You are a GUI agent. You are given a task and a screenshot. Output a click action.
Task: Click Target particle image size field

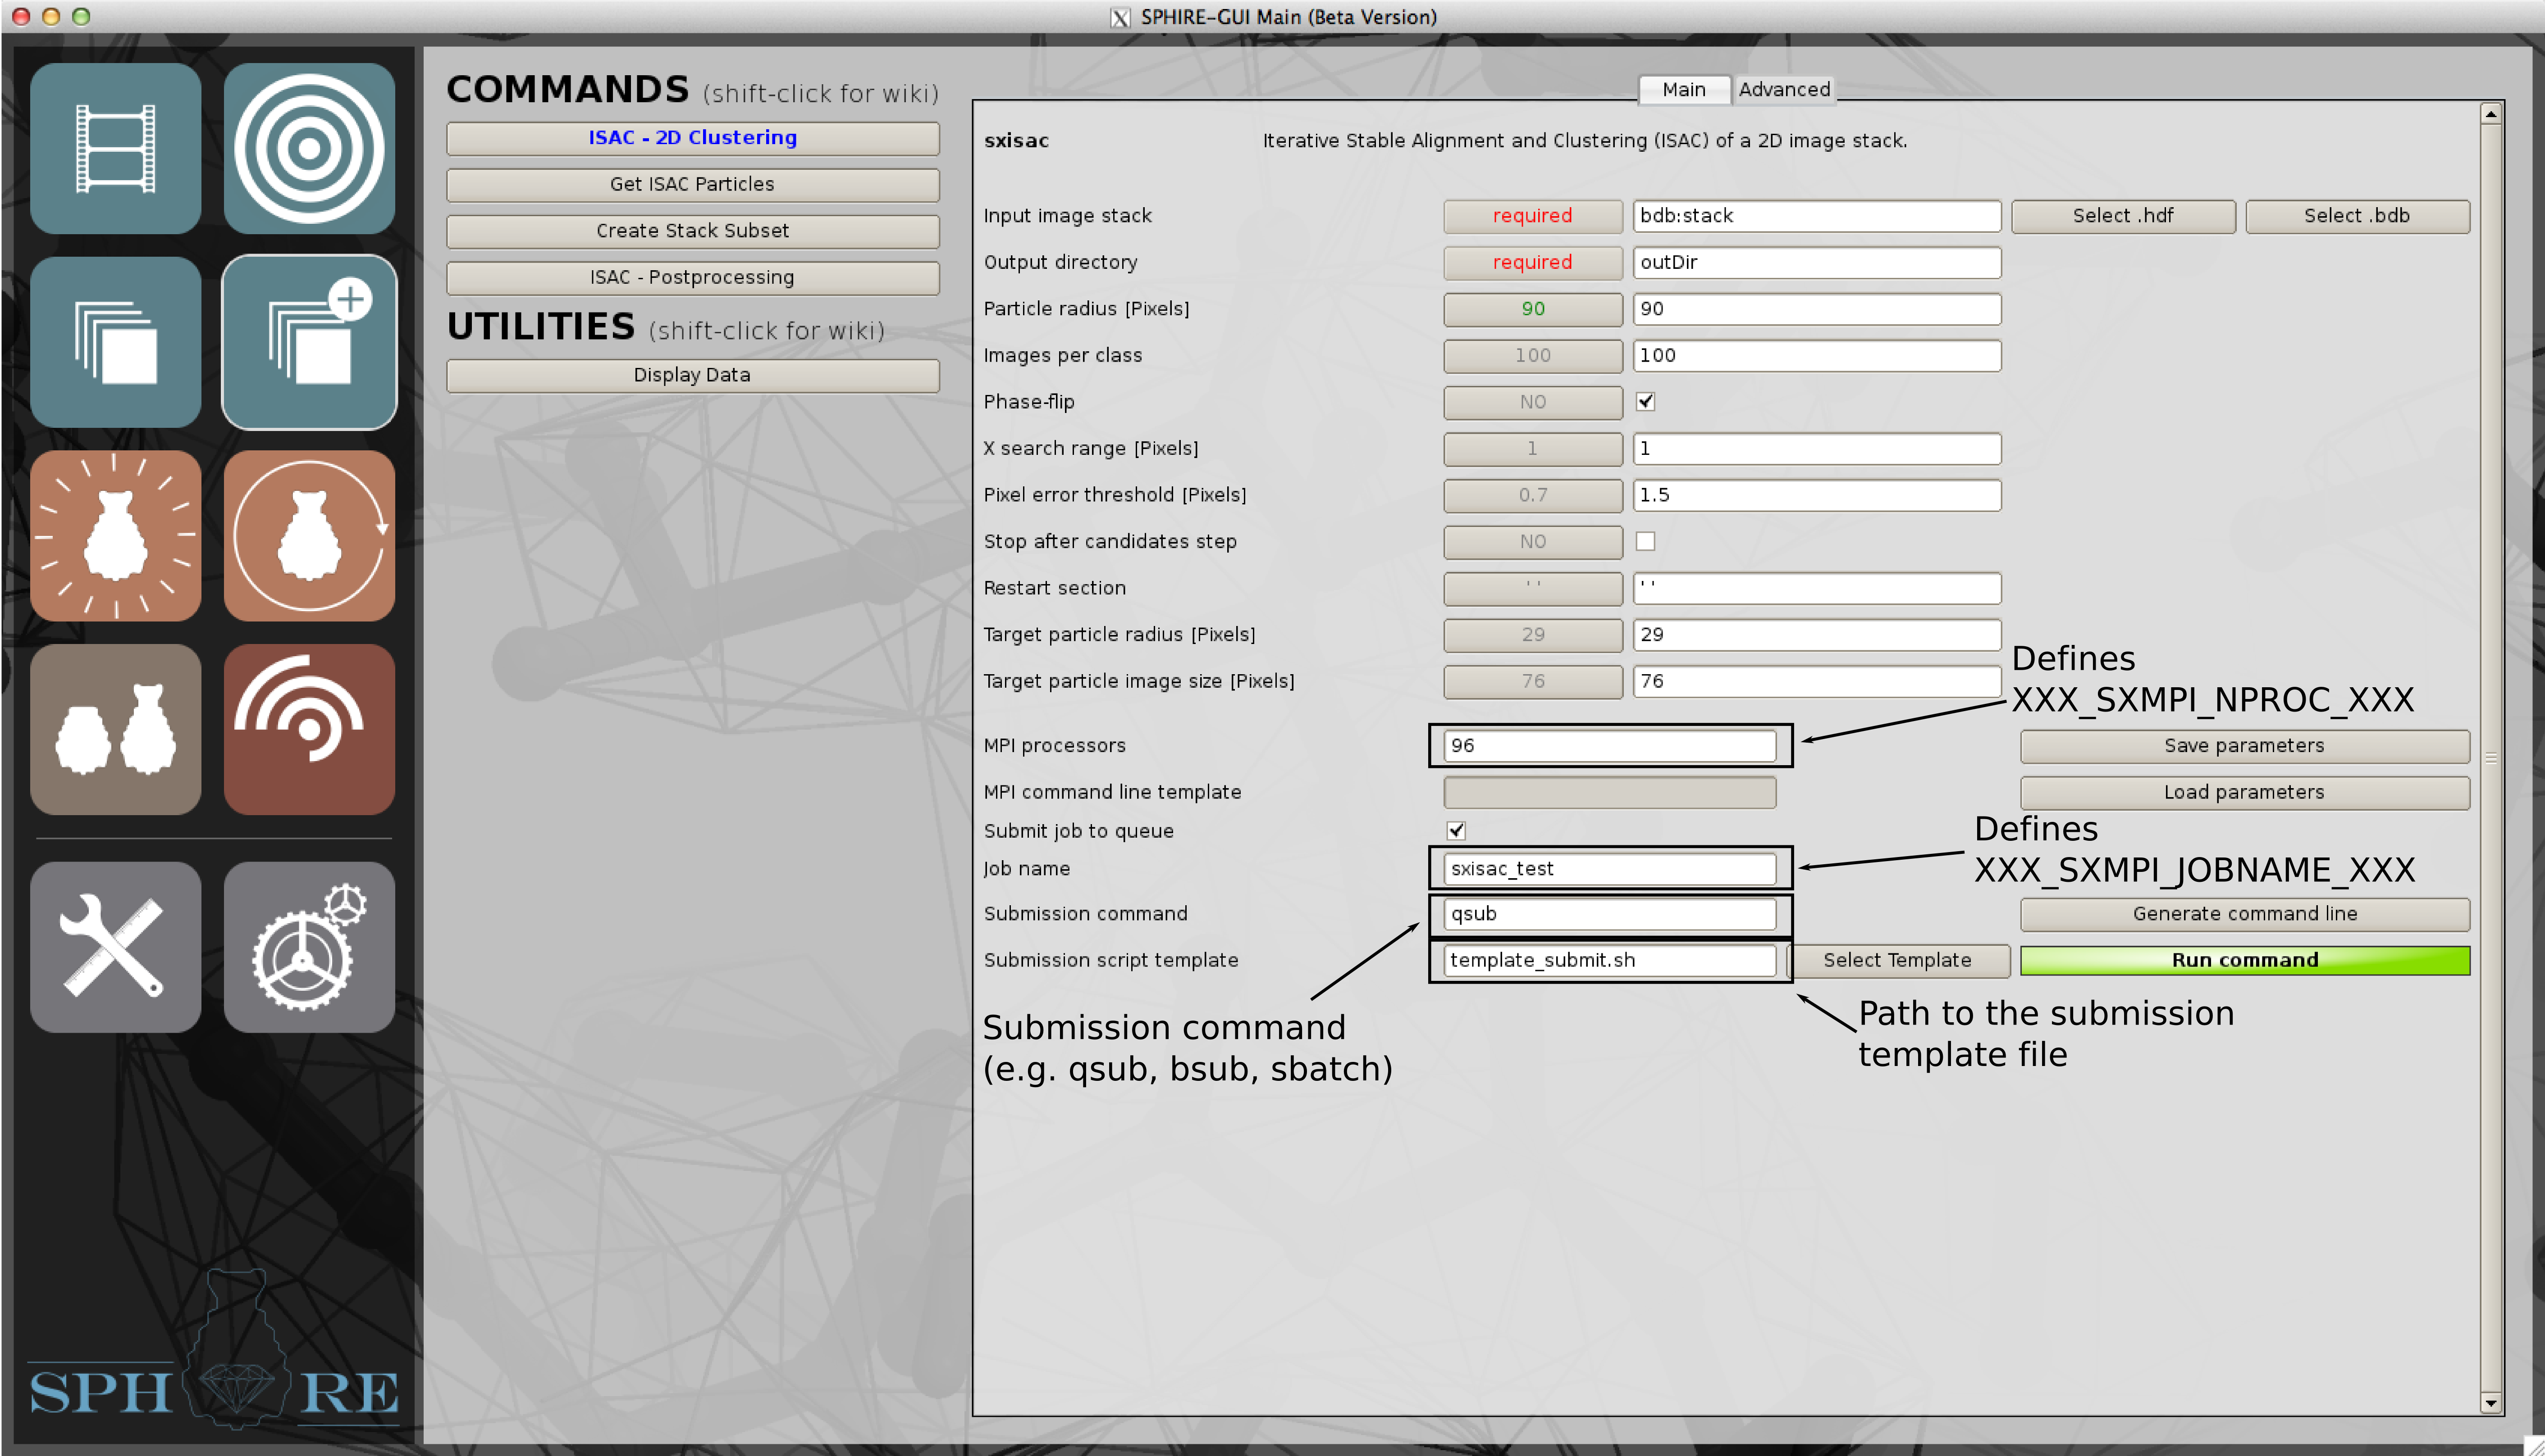tap(1817, 681)
